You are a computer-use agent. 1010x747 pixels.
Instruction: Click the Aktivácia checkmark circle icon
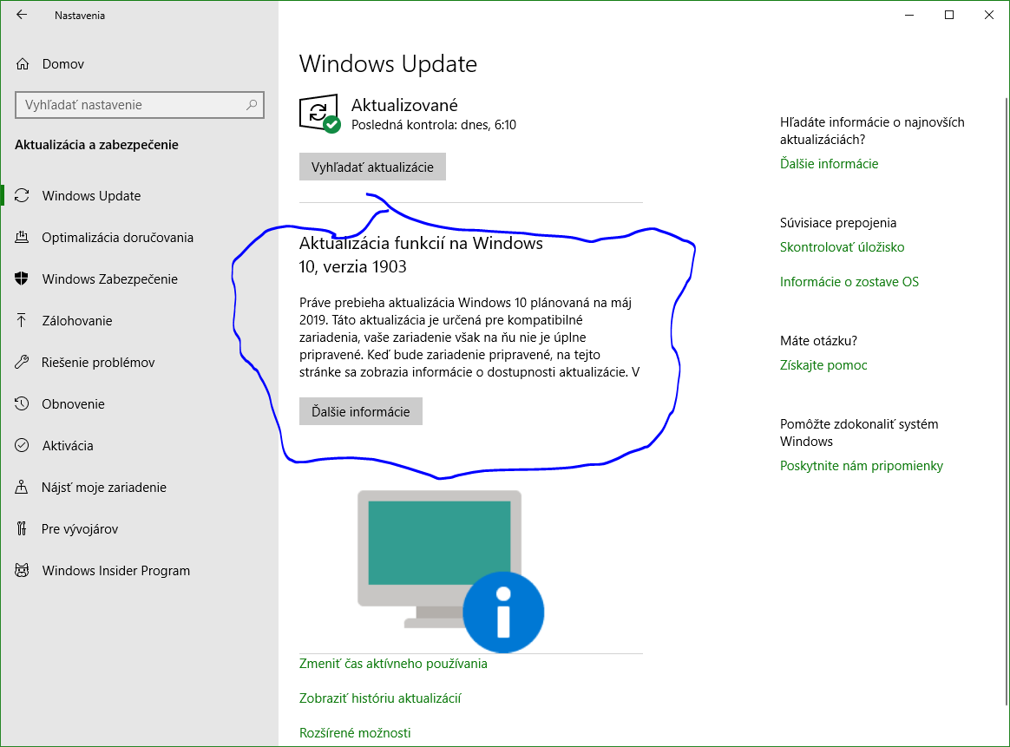22,445
